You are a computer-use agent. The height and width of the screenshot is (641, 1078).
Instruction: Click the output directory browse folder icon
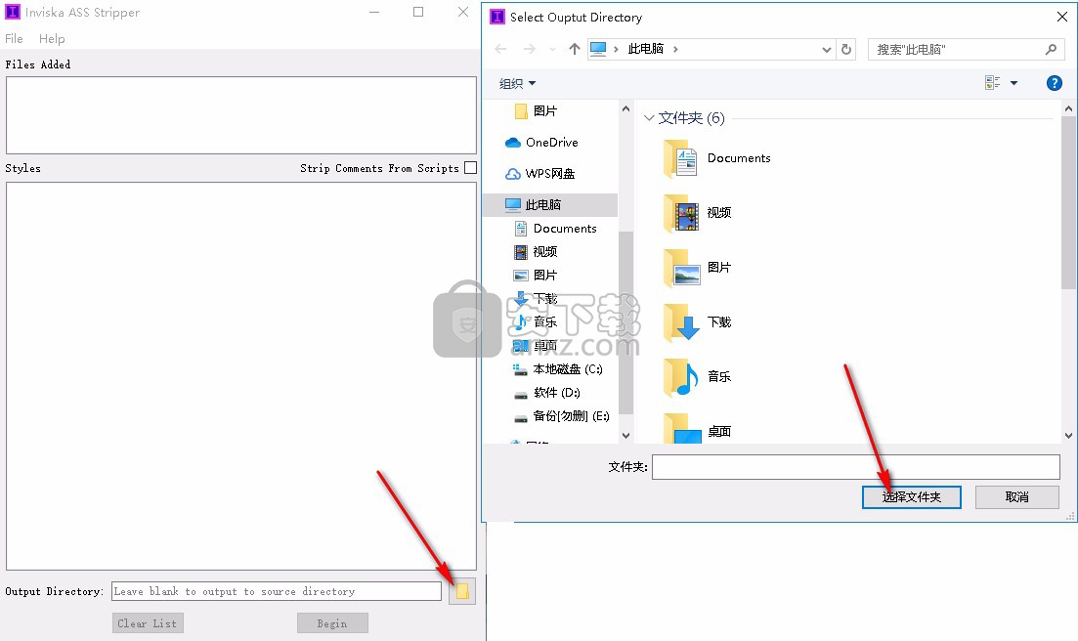pyautogui.click(x=462, y=591)
